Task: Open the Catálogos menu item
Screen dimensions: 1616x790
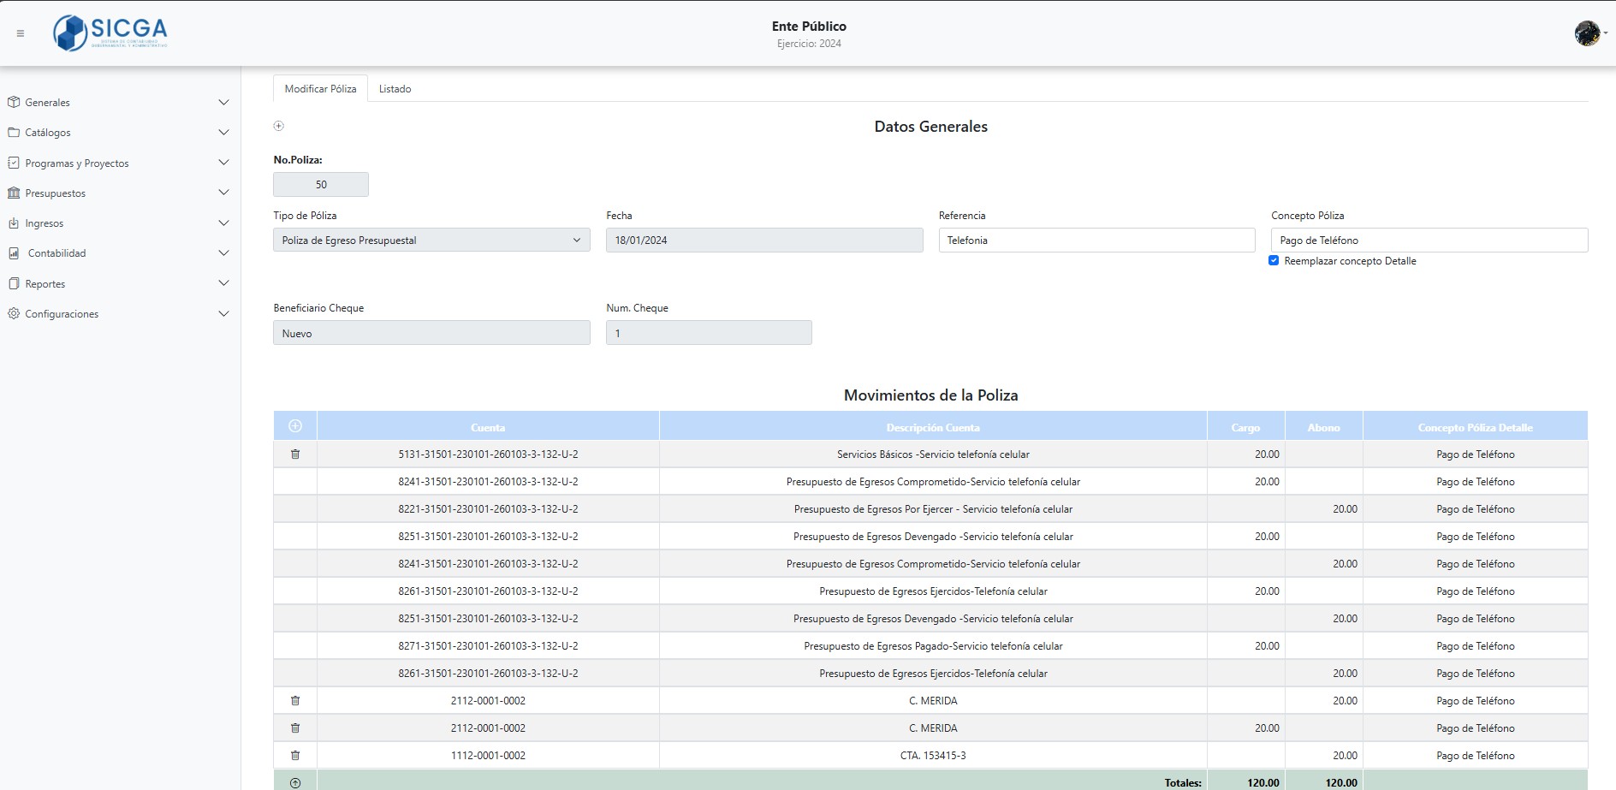Action: (x=118, y=133)
